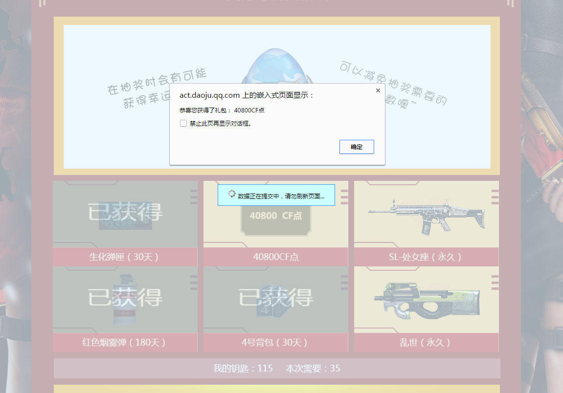Click the 乱世（永久）label
563x393 pixels.
pos(426,342)
